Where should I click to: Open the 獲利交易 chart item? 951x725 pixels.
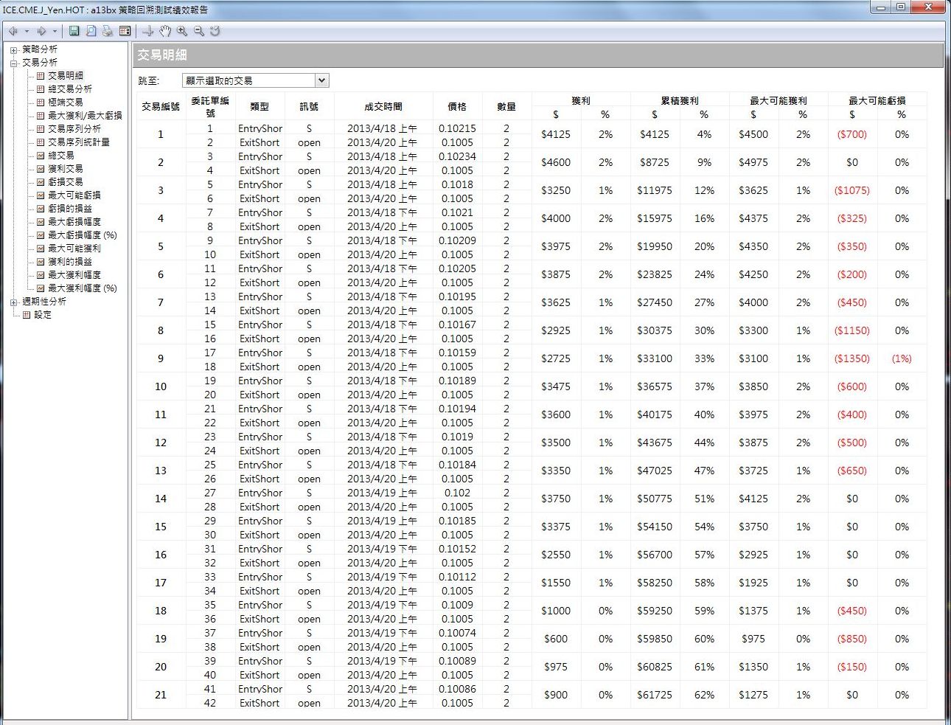point(66,169)
